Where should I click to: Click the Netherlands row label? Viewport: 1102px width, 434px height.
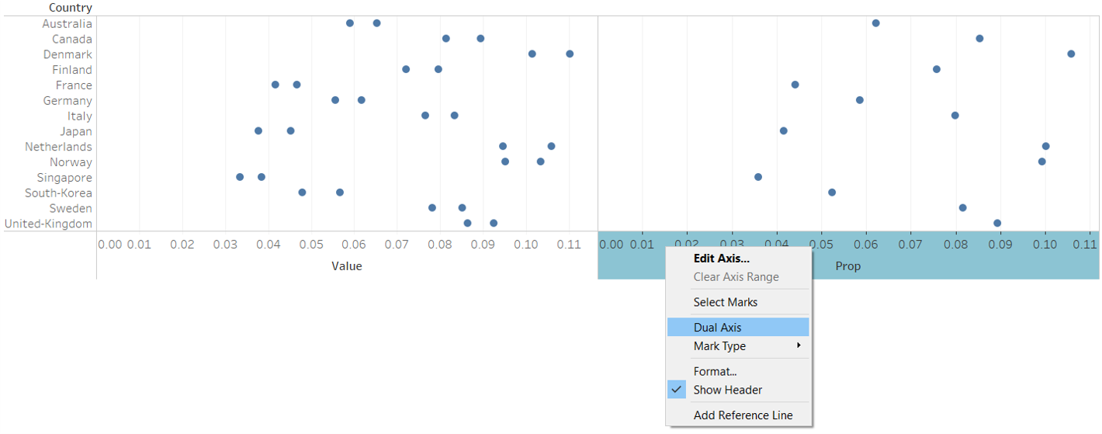58,147
